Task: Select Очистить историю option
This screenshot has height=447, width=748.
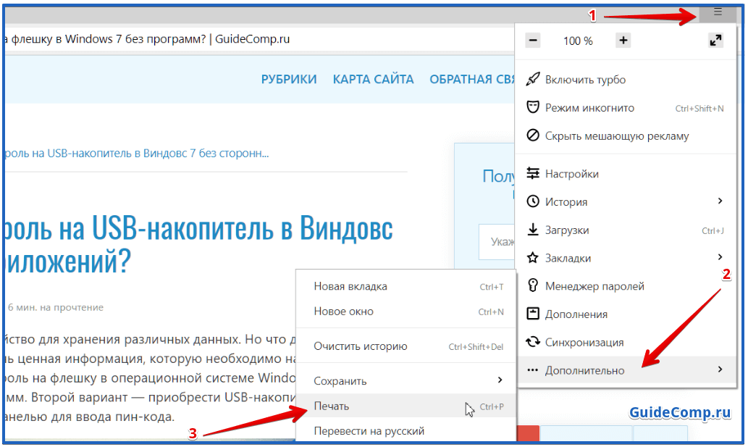Action: click(x=406, y=346)
